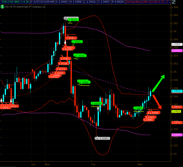
Task: Click the large red down-trend arrow
Action: coord(158,102)
